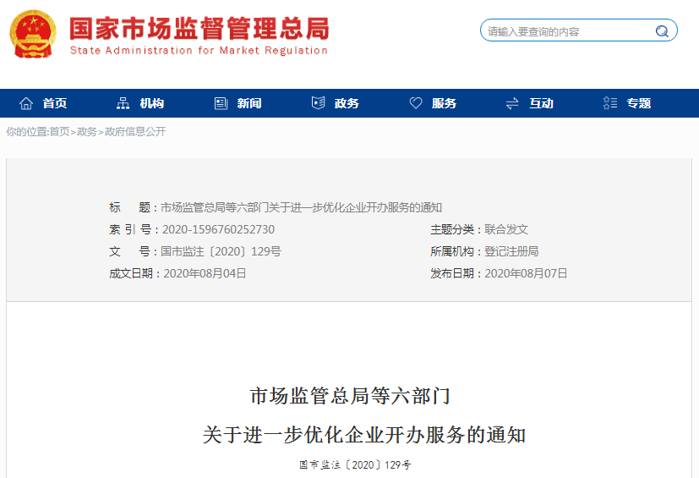Select the 专题 navigation item
This screenshot has width=699, height=478.
[x=639, y=103]
